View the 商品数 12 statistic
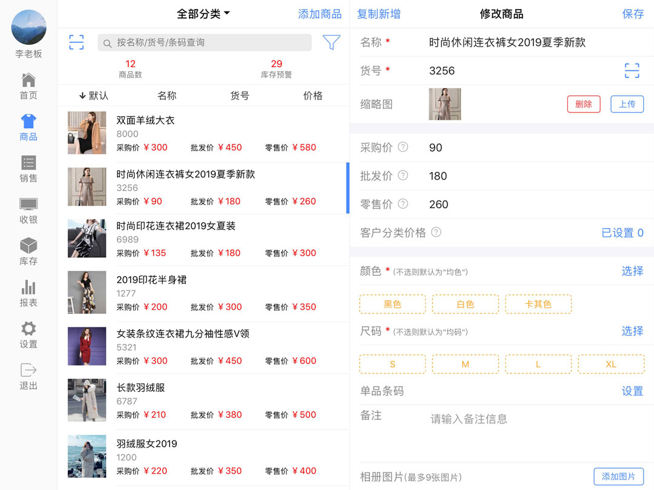This screenshot has width=654, height=490. coord(130,69)
